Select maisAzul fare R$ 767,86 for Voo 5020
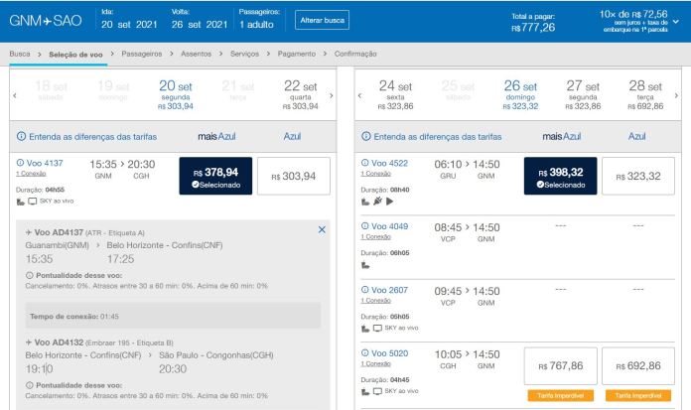 pos(561,366)
